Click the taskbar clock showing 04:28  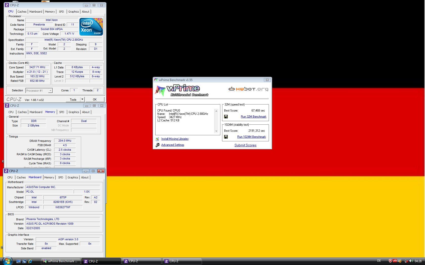tap(418, 261)
